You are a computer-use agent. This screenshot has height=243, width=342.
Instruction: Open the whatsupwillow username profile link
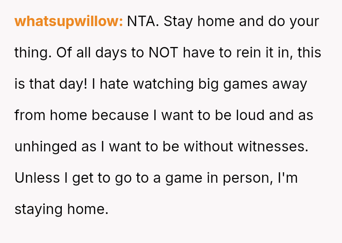pos(69,21)
